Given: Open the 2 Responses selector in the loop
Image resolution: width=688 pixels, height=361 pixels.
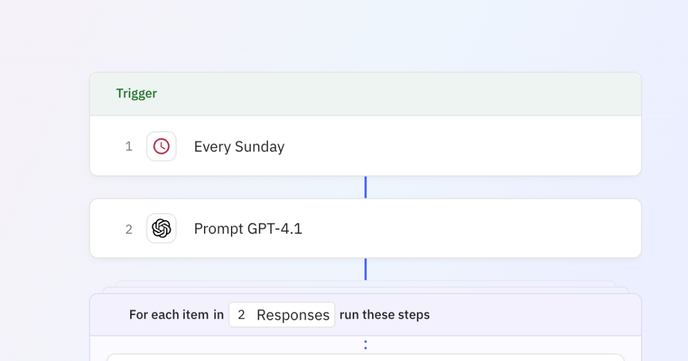Looking at the screenshot, I should click(x=282, y=314).
